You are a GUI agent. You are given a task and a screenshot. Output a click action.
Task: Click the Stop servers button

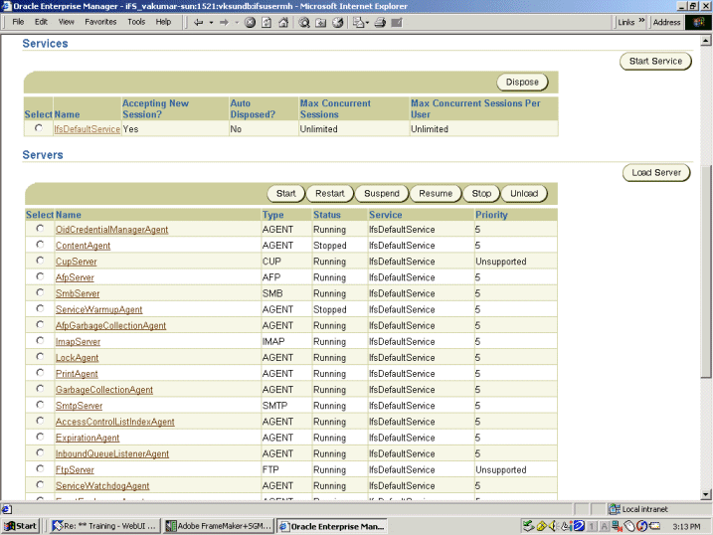click(x=481, y=194)
